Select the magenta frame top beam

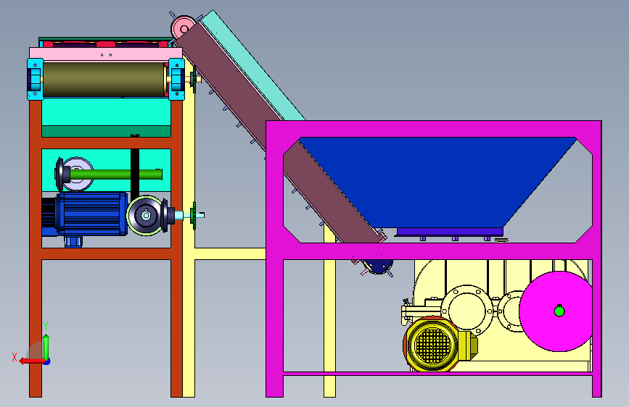[x=434, y=128]
